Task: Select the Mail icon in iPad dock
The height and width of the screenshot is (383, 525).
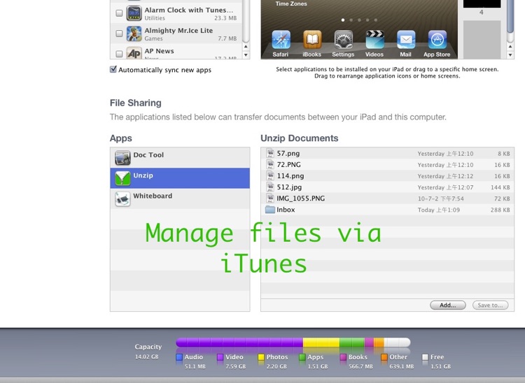Action: (x=405, y=40)
